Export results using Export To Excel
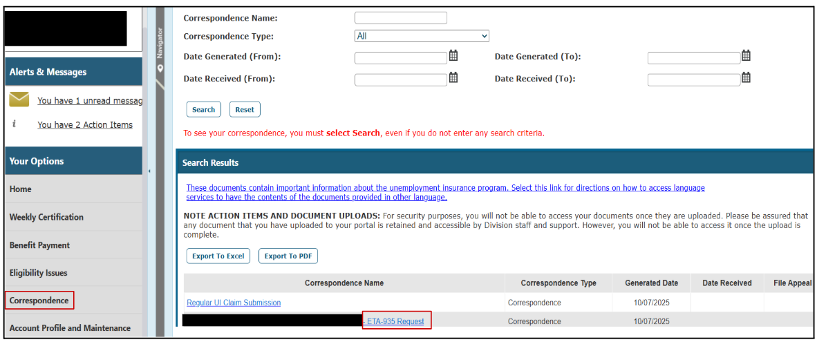The height and width of the screenshot is (342, 817). (x=218, y=256)
